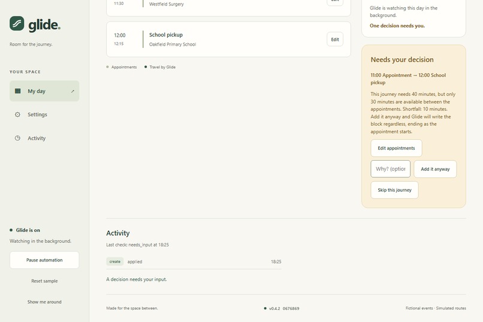The image size is (483, 322).
Task: Click the create tag in Activity log
Action: pyautogui.click(x=115, y=261)
